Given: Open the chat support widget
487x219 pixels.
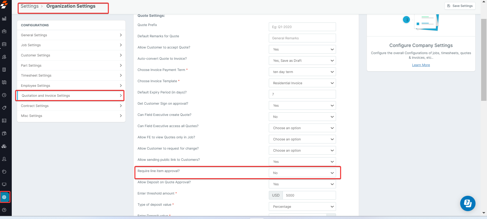Looking at the screenshot, I should click(468, 203).
